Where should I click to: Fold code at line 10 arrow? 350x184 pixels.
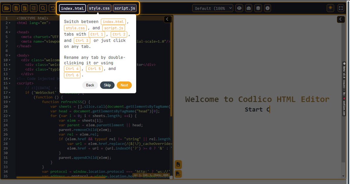coord(10,60)
